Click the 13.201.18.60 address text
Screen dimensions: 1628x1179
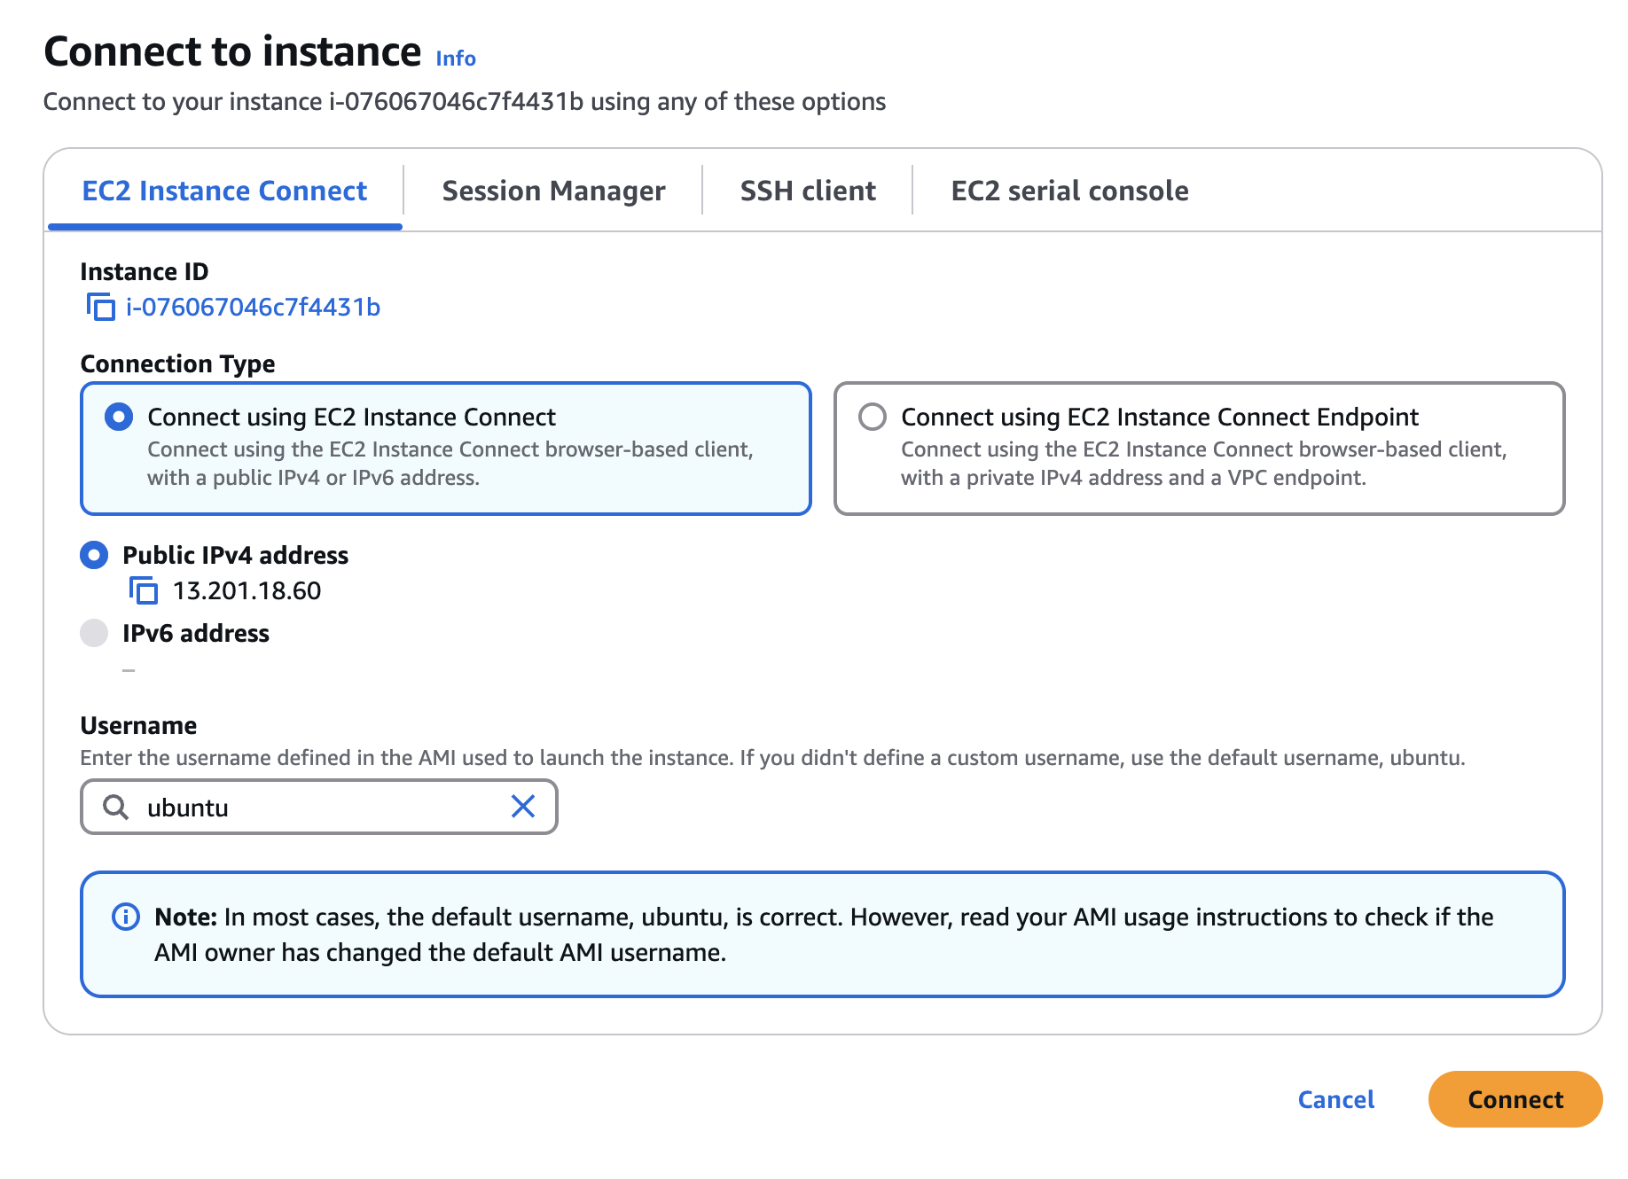[x=247, y=590]
